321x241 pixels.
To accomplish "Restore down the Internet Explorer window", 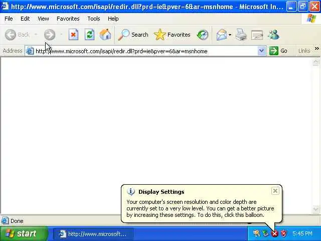I will pyautogui.click(x=303, y=7).
